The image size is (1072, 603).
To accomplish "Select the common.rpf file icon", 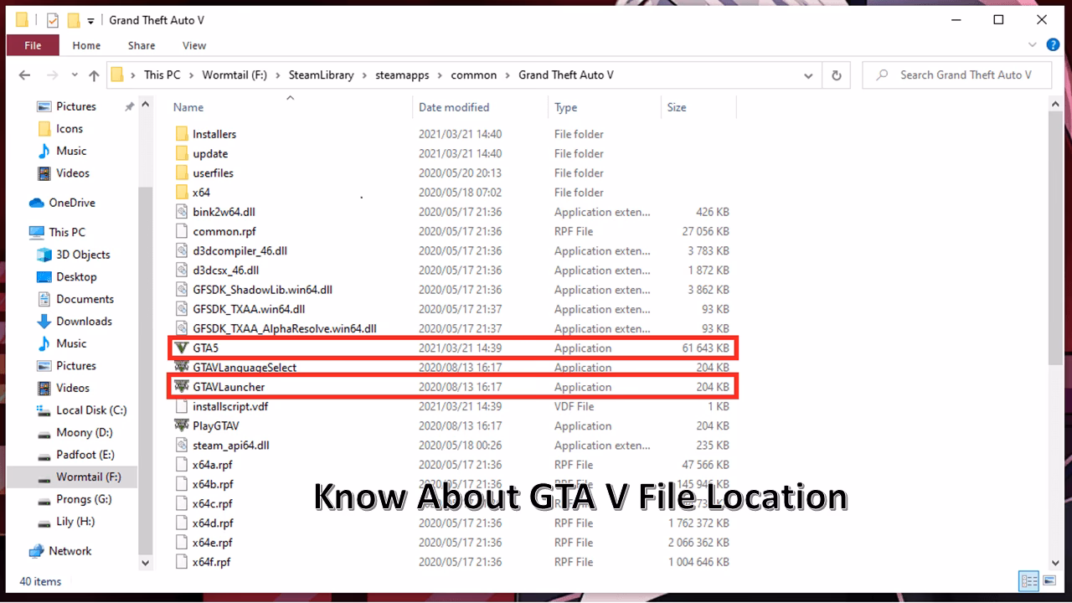I will [182, 231].
